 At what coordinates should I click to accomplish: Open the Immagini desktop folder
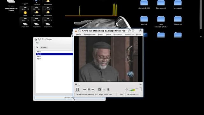point(178,5)
